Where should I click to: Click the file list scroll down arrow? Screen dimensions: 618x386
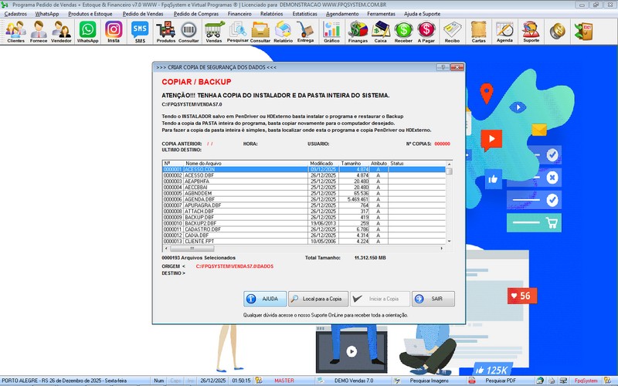pos(450,241)
